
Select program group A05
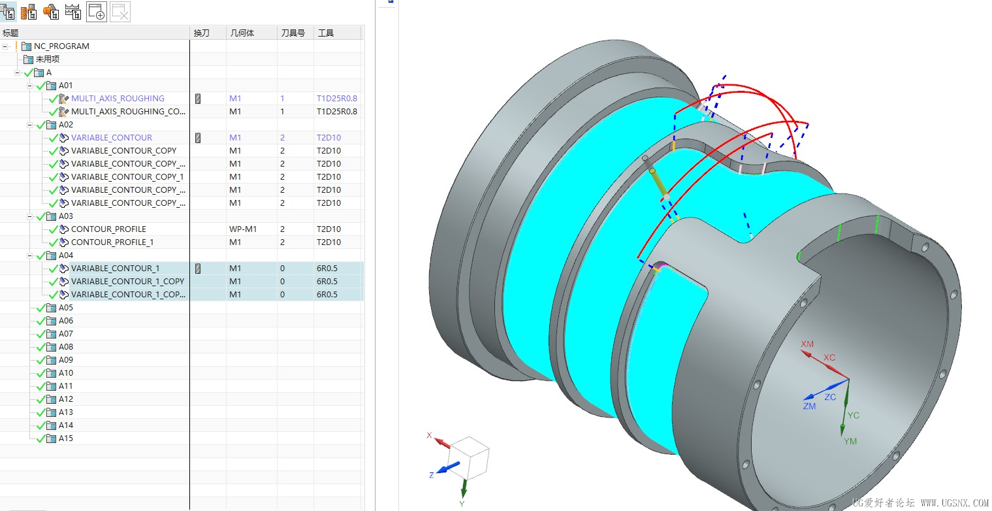(x=66, y=308)
